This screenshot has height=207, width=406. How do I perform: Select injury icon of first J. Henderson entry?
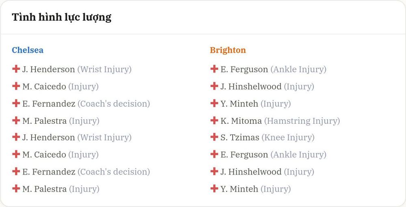[x=16, y=69]
